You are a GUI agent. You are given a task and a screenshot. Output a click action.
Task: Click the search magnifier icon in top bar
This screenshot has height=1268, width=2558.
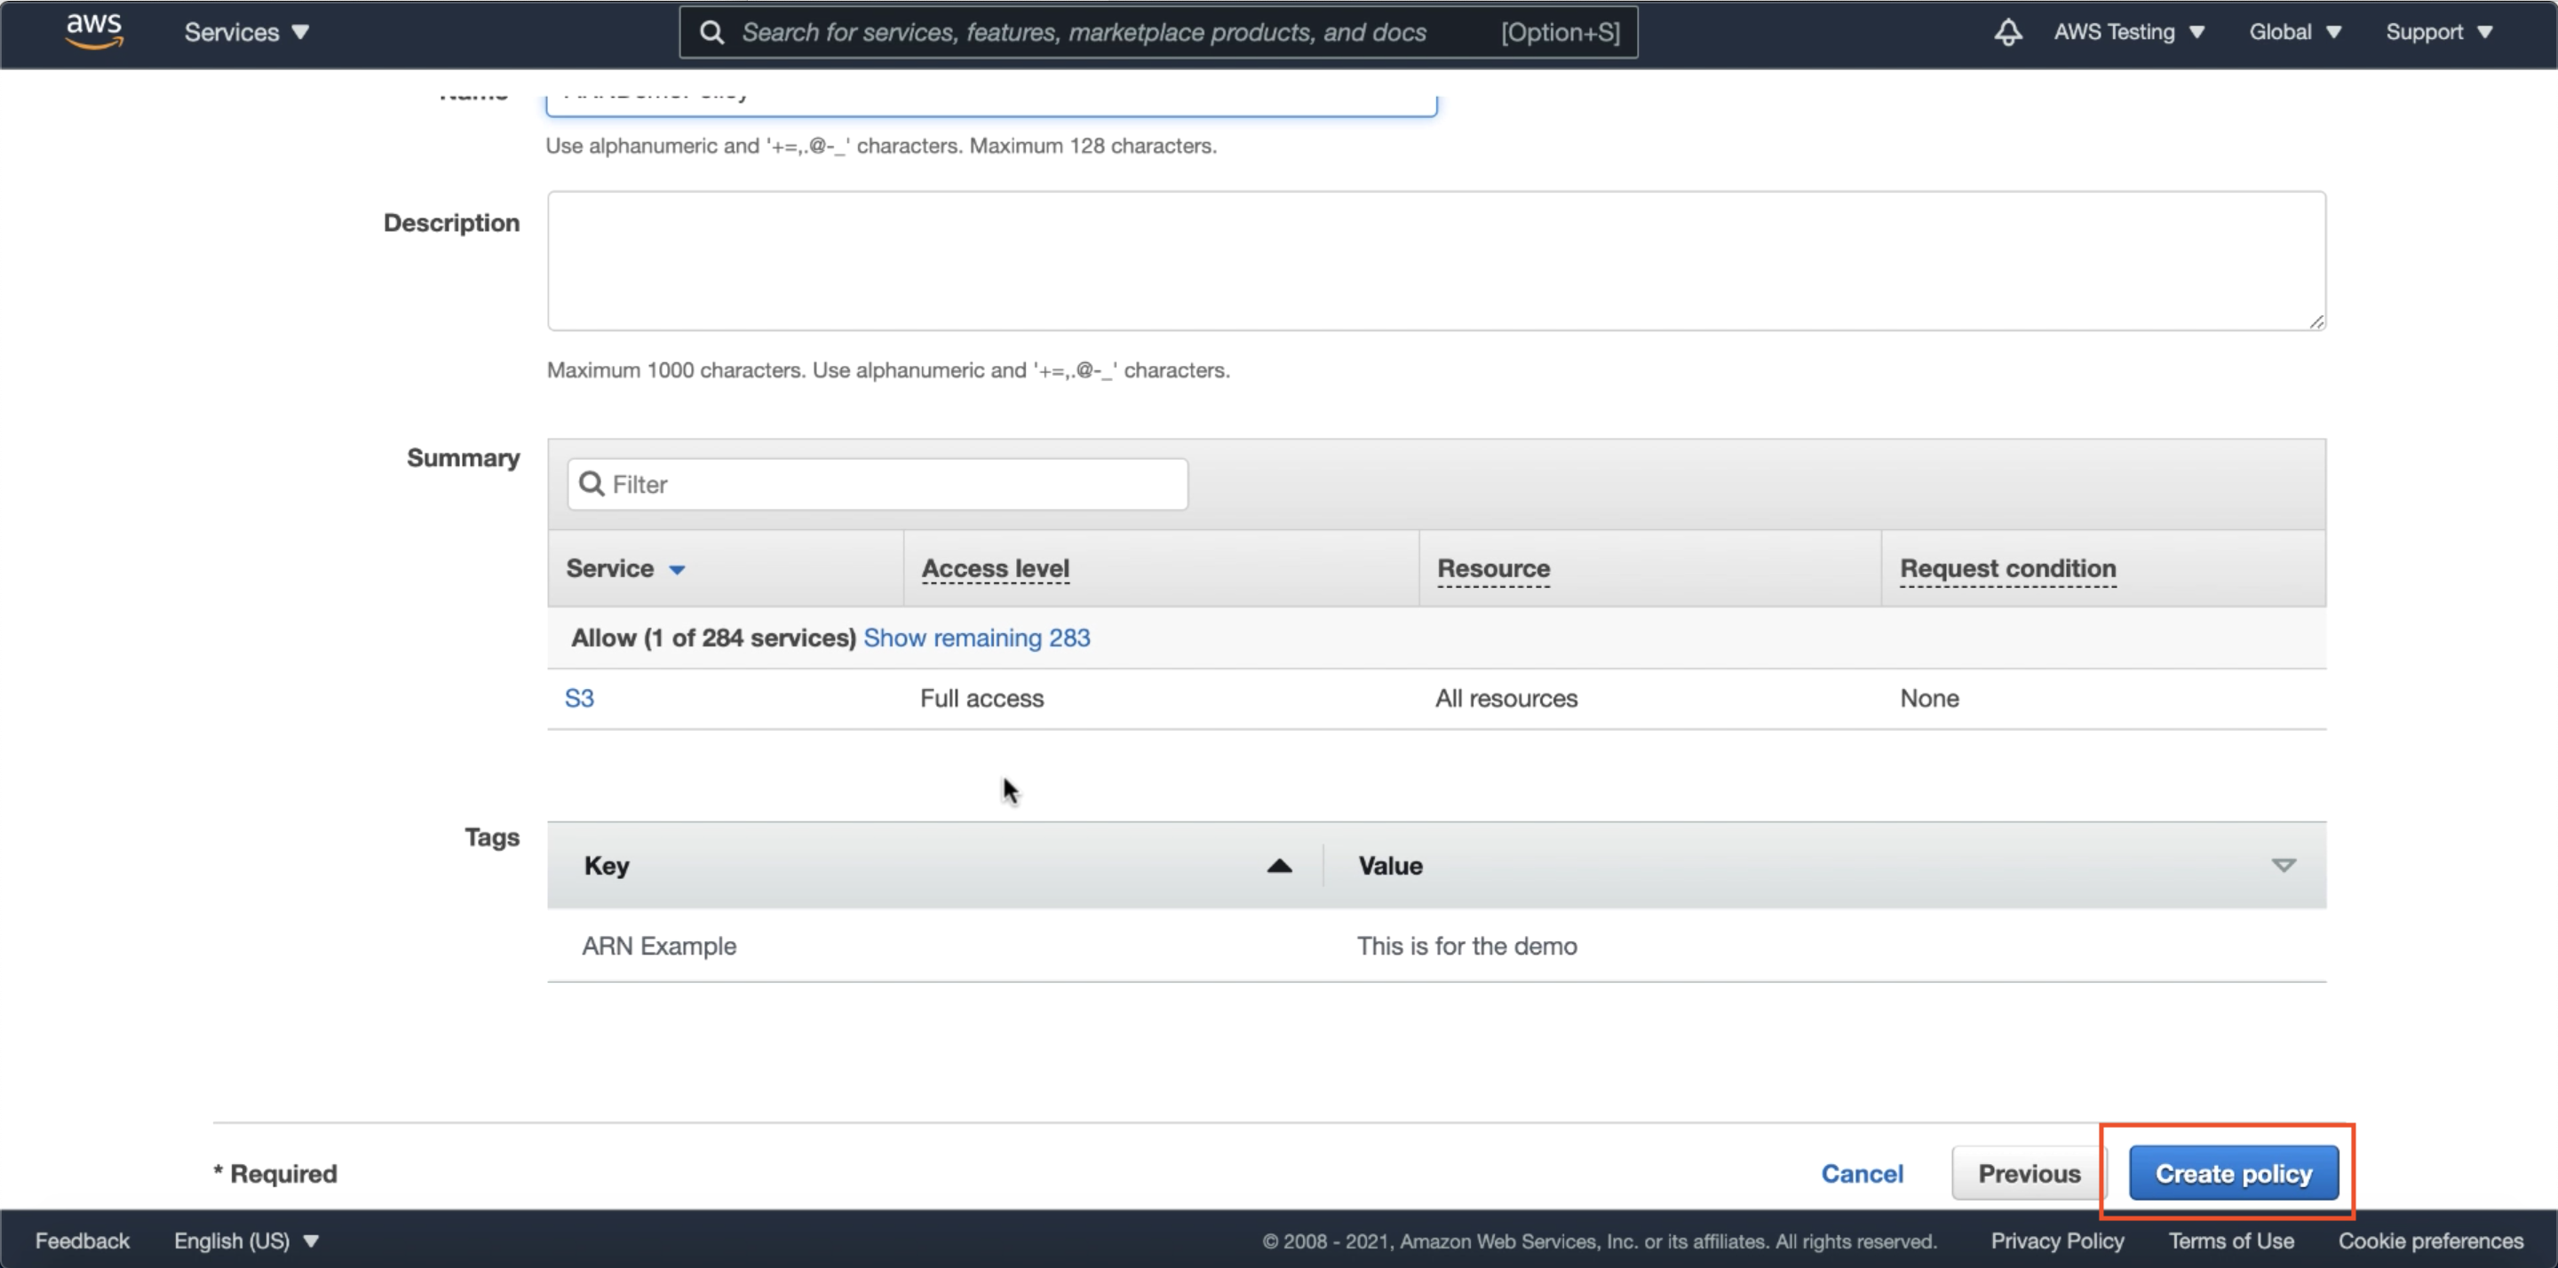click(711, 32)
